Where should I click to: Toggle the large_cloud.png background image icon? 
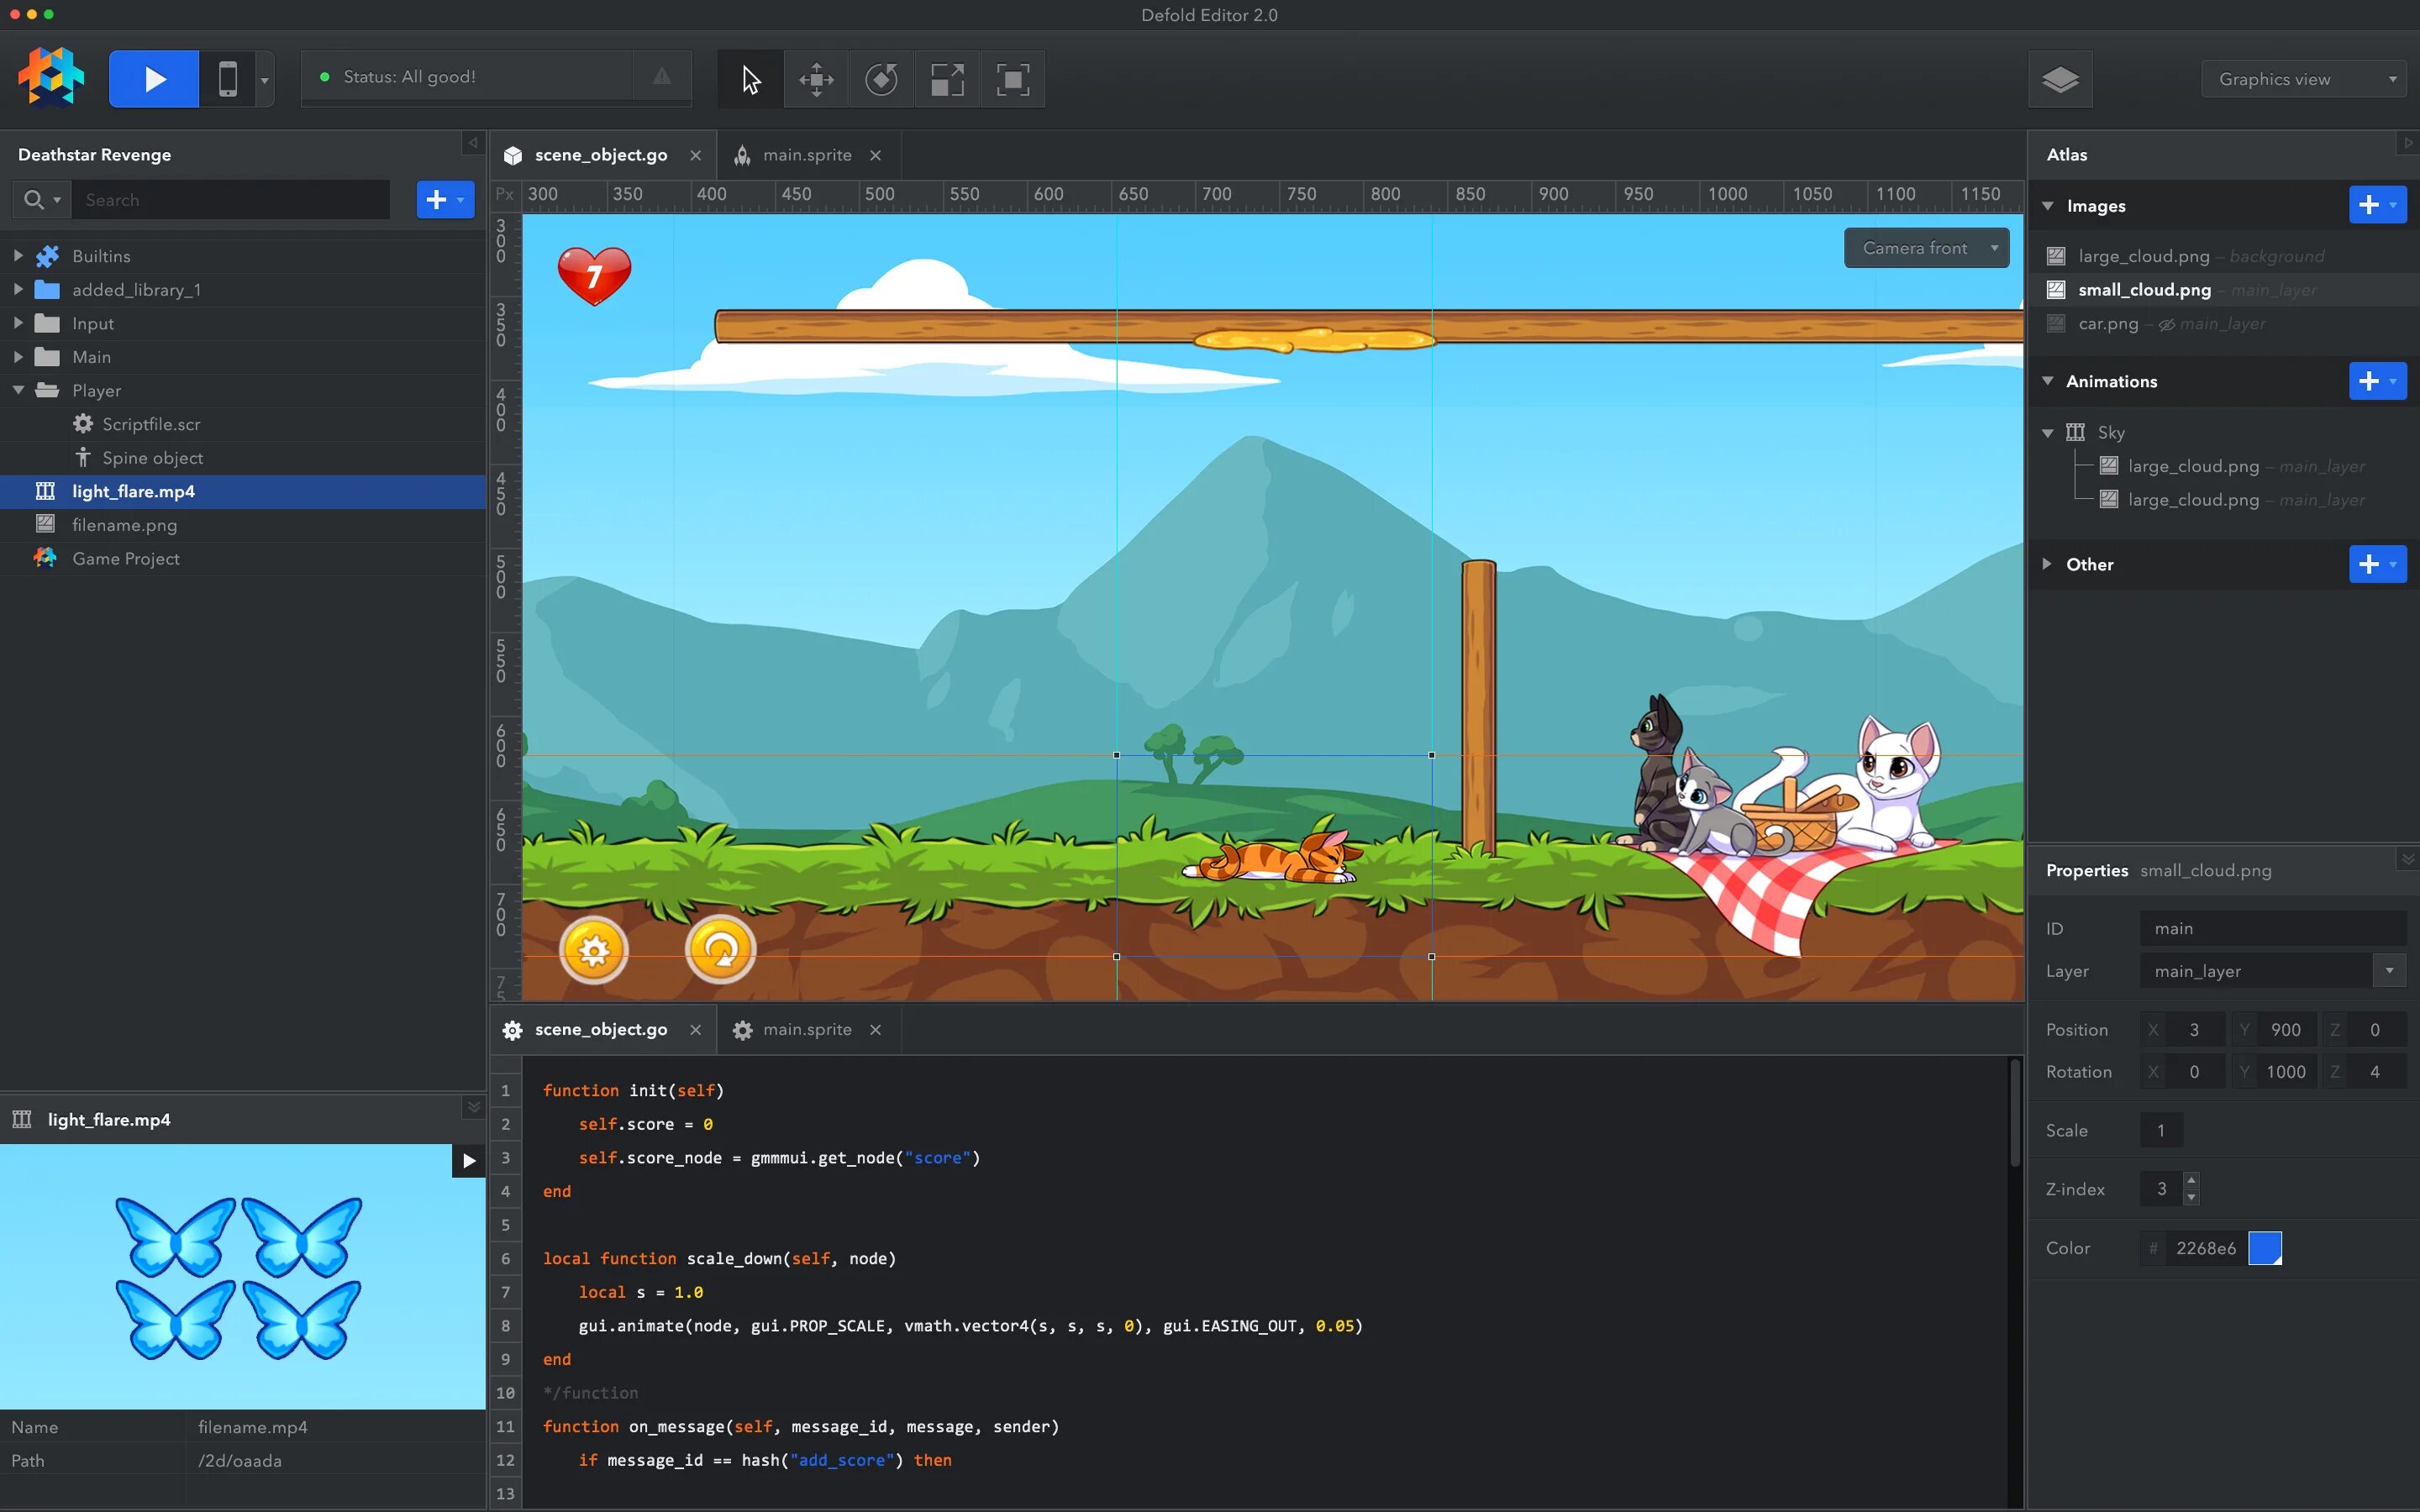click(2056, 256)
